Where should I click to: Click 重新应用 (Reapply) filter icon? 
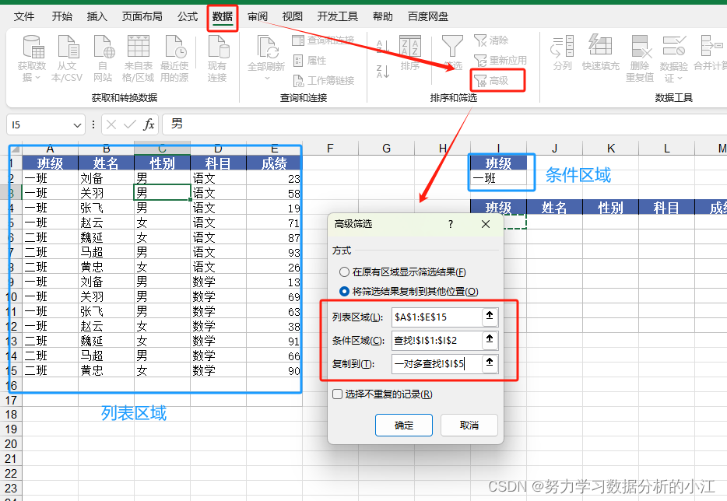[500, 60]
